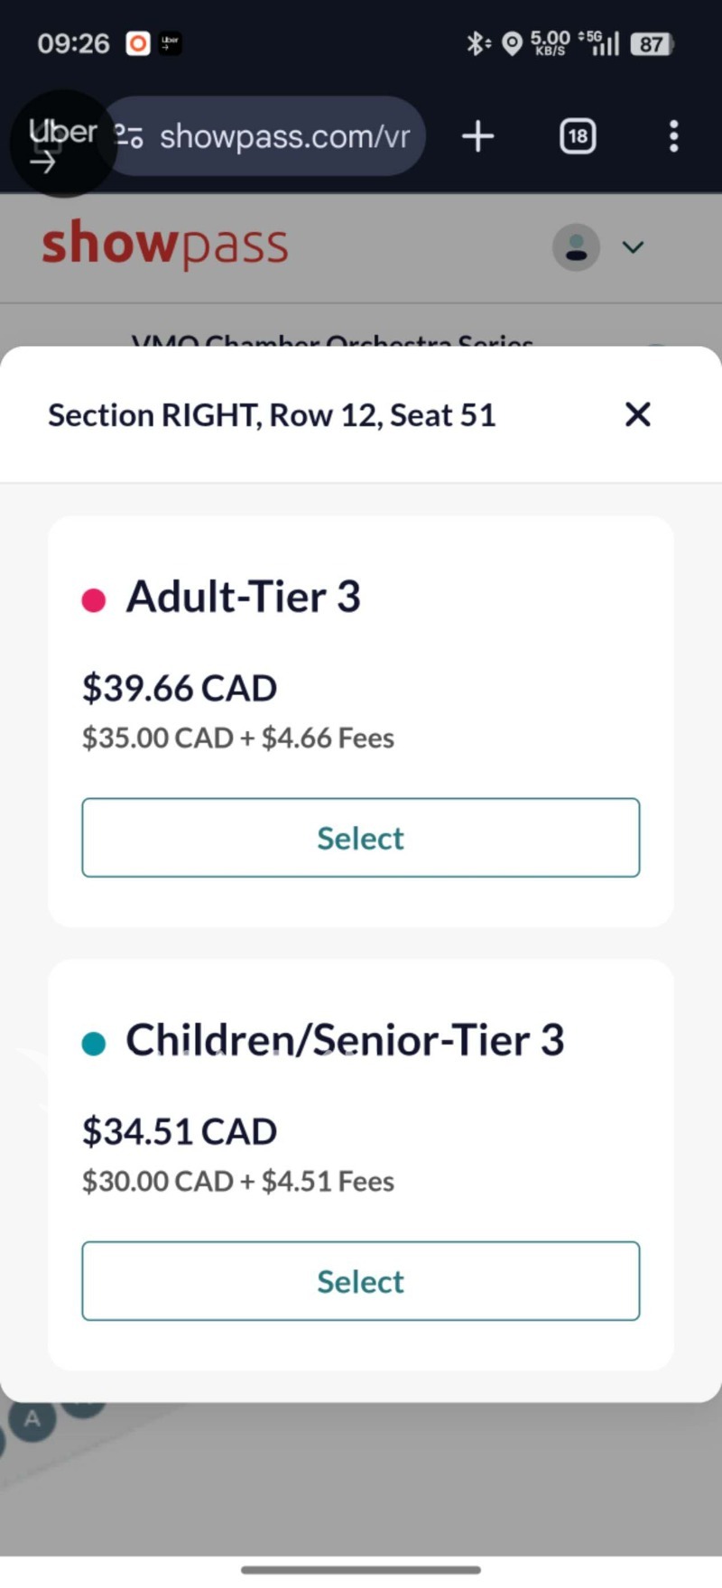Click the showpass logo

(x=165, y=245)
